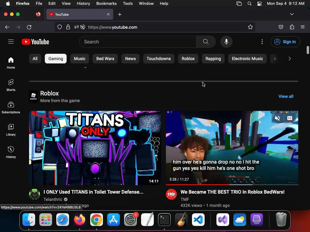Open the Bookmarks menu
Image resolution: width=310 pixels, height=232 pixels.
[106, 3]
